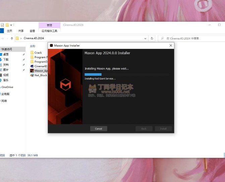Maximize the Explorer window
This screenshot has height=182, width=225.
pyautogui.click(x=219, y=25)
